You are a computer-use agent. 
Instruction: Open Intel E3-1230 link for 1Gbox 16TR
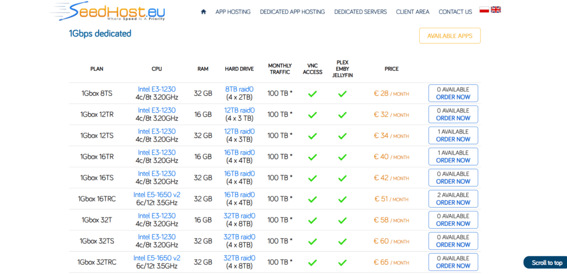(x=157, y=153)
